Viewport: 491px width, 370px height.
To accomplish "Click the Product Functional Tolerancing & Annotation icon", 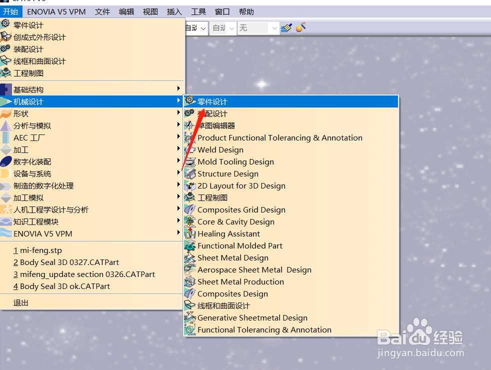I will (190, 137).
